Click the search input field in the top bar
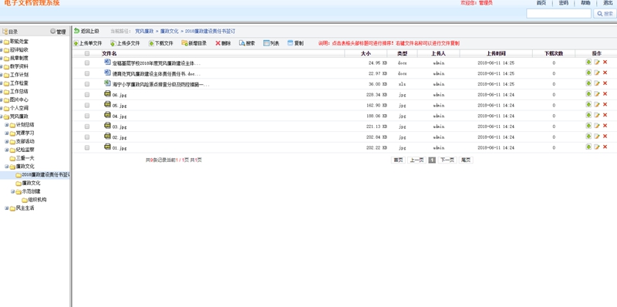This screenshot has width=617, height=307. tap(558, 13)
